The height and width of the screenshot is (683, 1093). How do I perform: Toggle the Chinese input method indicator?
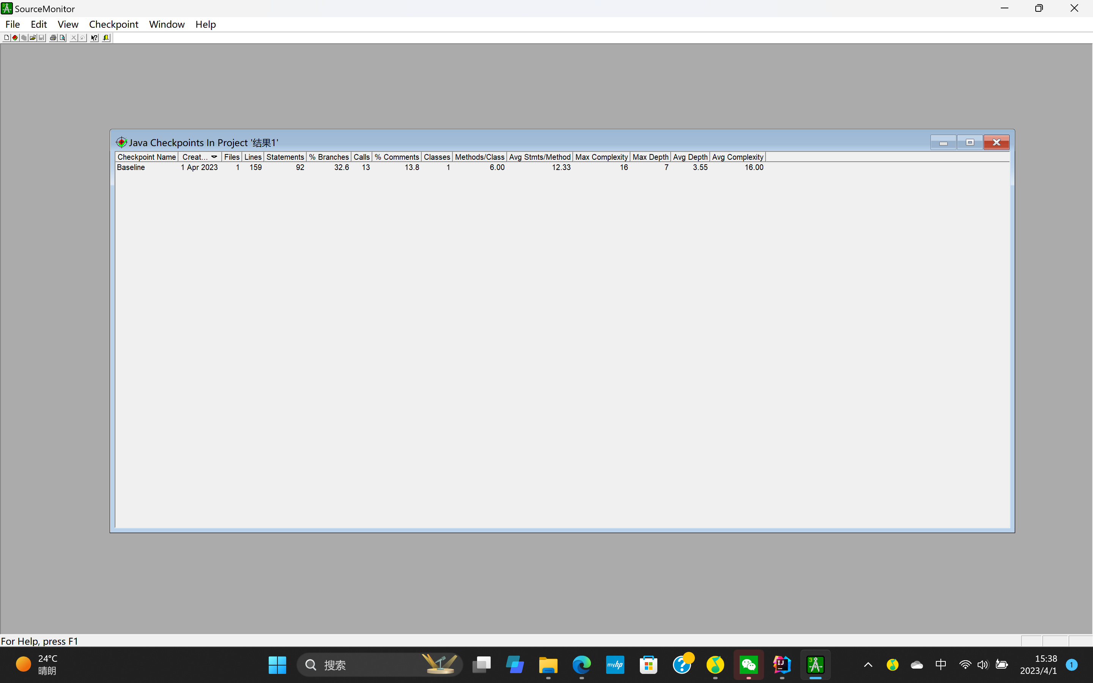pos(940,664)
